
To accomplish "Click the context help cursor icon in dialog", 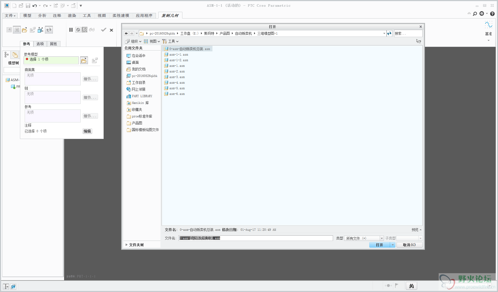I will click(419, 41).
